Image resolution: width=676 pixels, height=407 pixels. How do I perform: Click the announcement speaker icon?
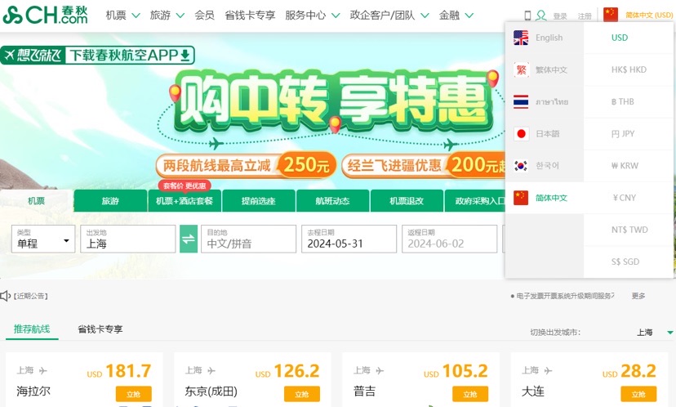point(5,296)
